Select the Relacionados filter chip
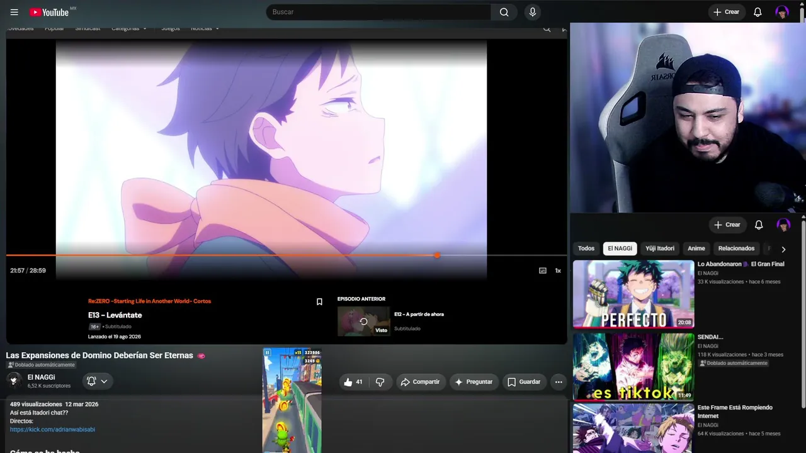This screenshot has width=806, height=453. (736, 249)
